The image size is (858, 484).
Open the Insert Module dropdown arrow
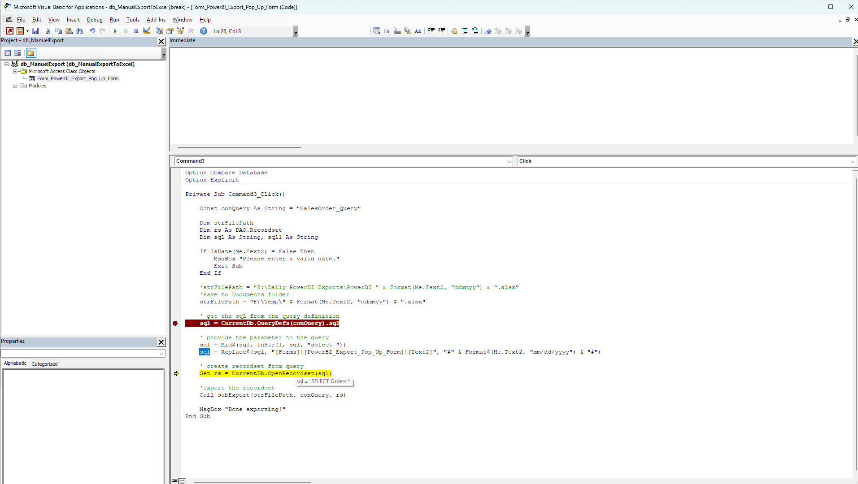pyautogui.click(x=27, y=31)
